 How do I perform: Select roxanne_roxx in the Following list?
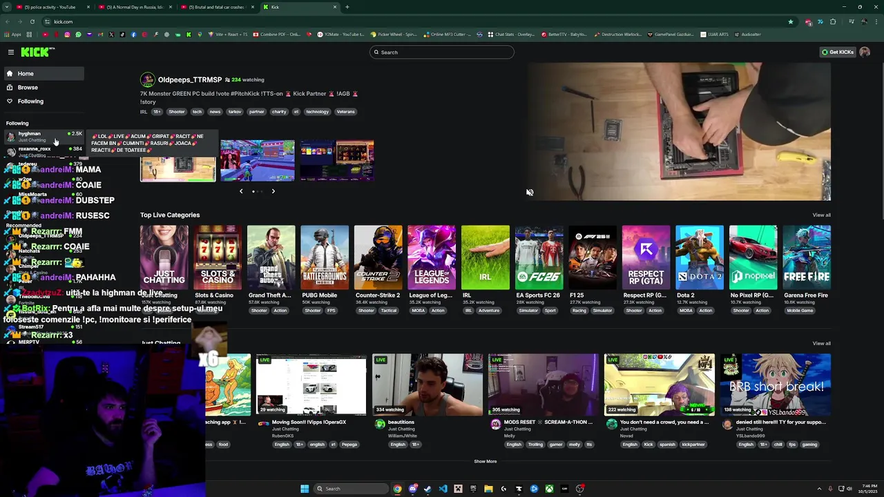(43, 150)
